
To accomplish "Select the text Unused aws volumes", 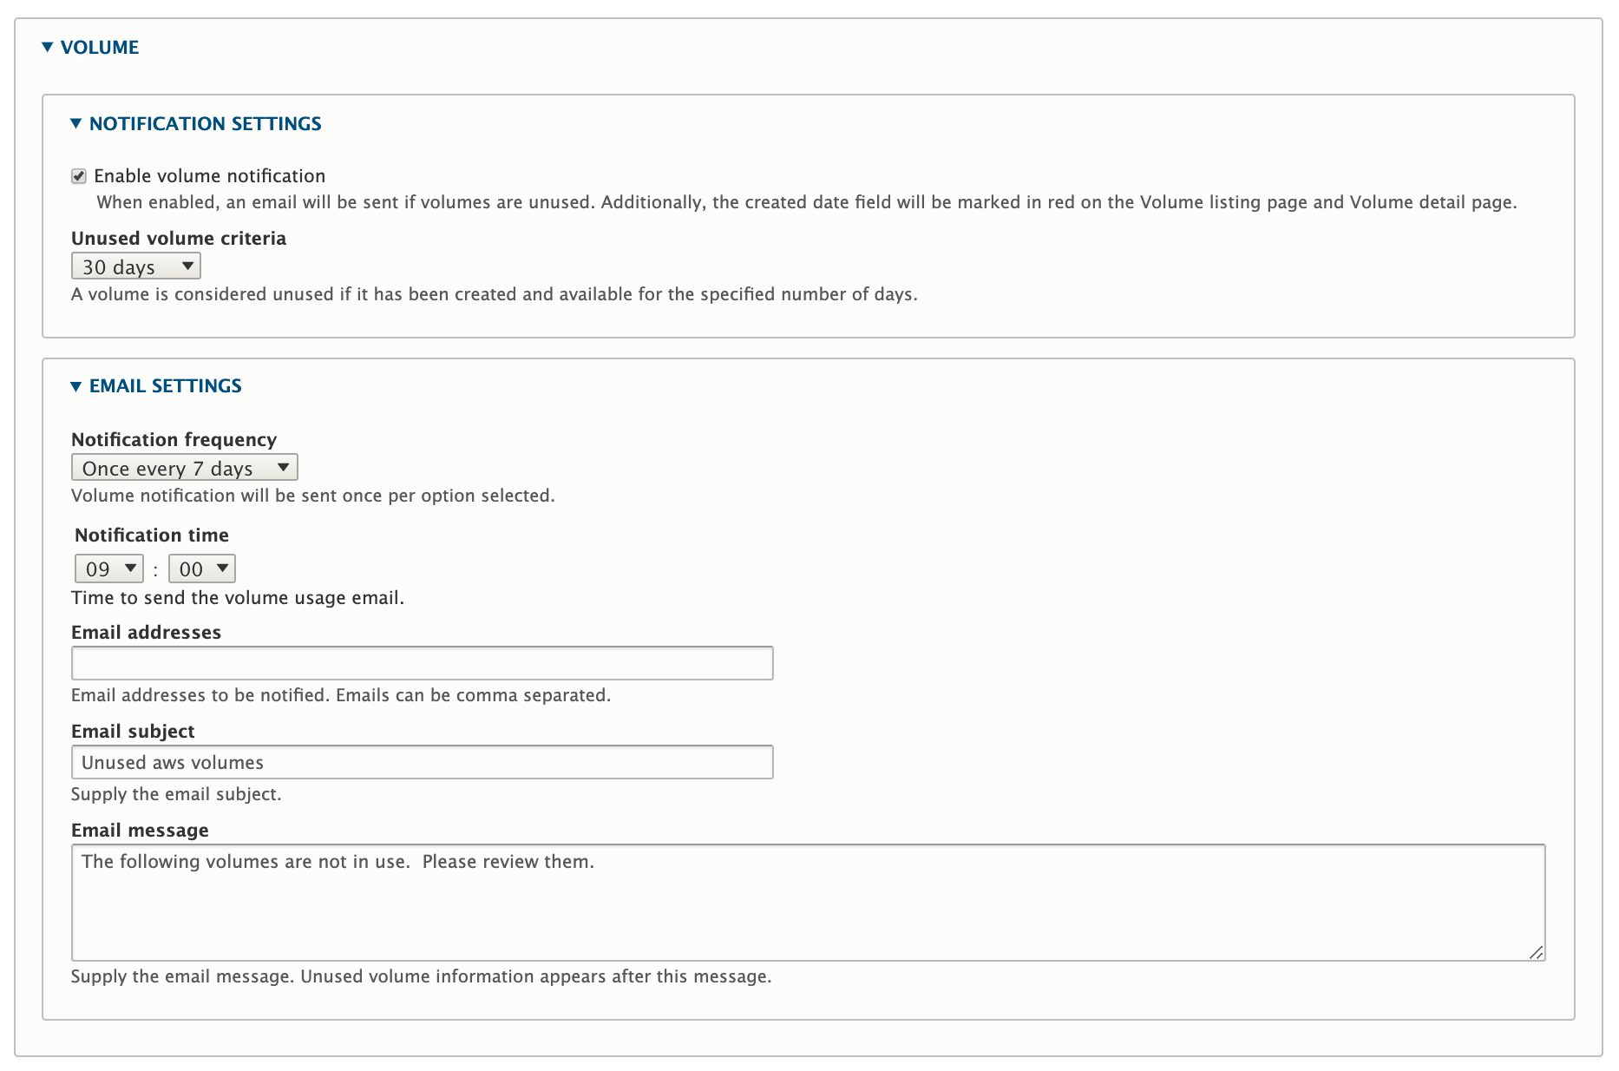I will pyautogui.click(x=173, y=761).
